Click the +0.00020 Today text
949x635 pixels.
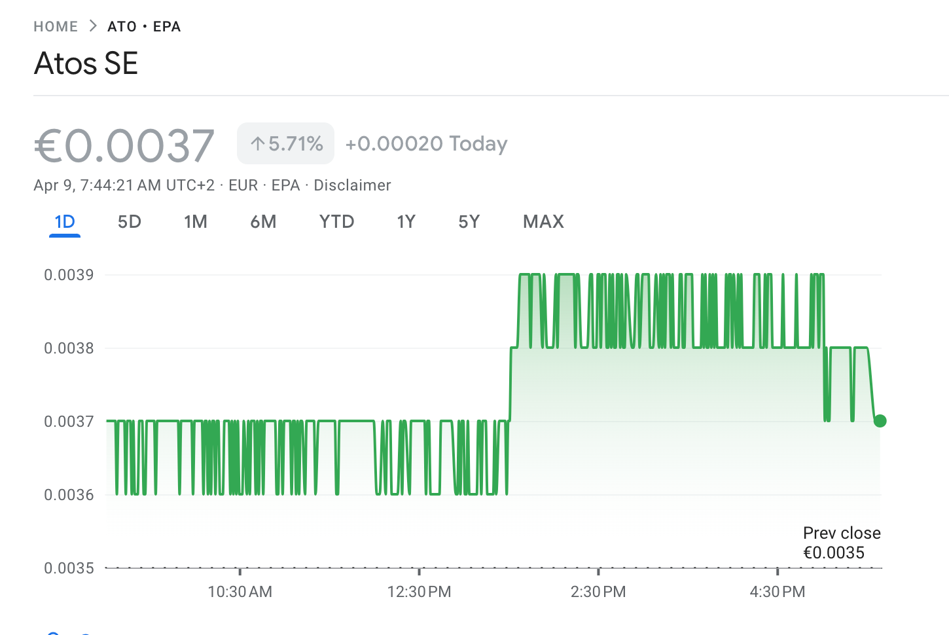[426, 144]
